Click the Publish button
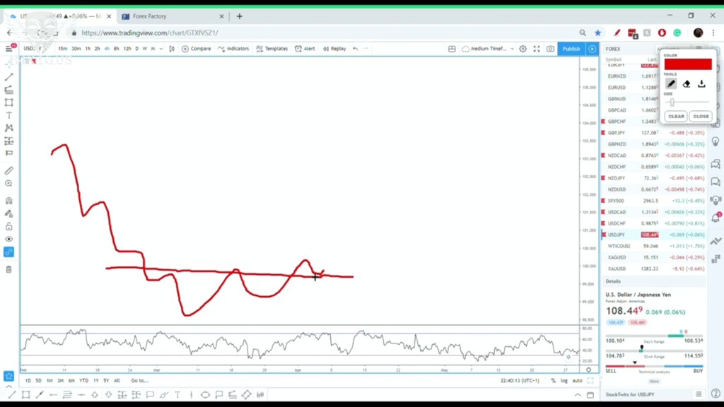Viewport: 724px width, 407px height. point(571,49)
